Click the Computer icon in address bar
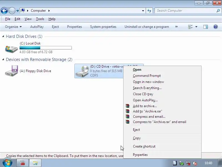 (23, 11)
